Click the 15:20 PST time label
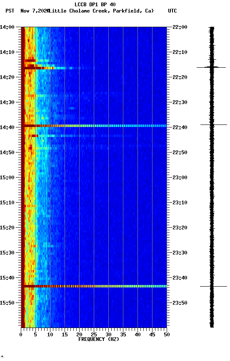The image size is (230, 361). point(7,228)
